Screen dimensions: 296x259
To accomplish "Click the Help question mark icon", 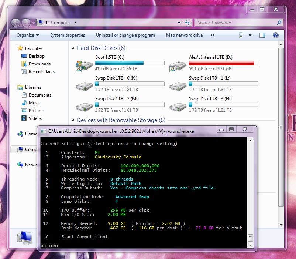I will [275, 35].
